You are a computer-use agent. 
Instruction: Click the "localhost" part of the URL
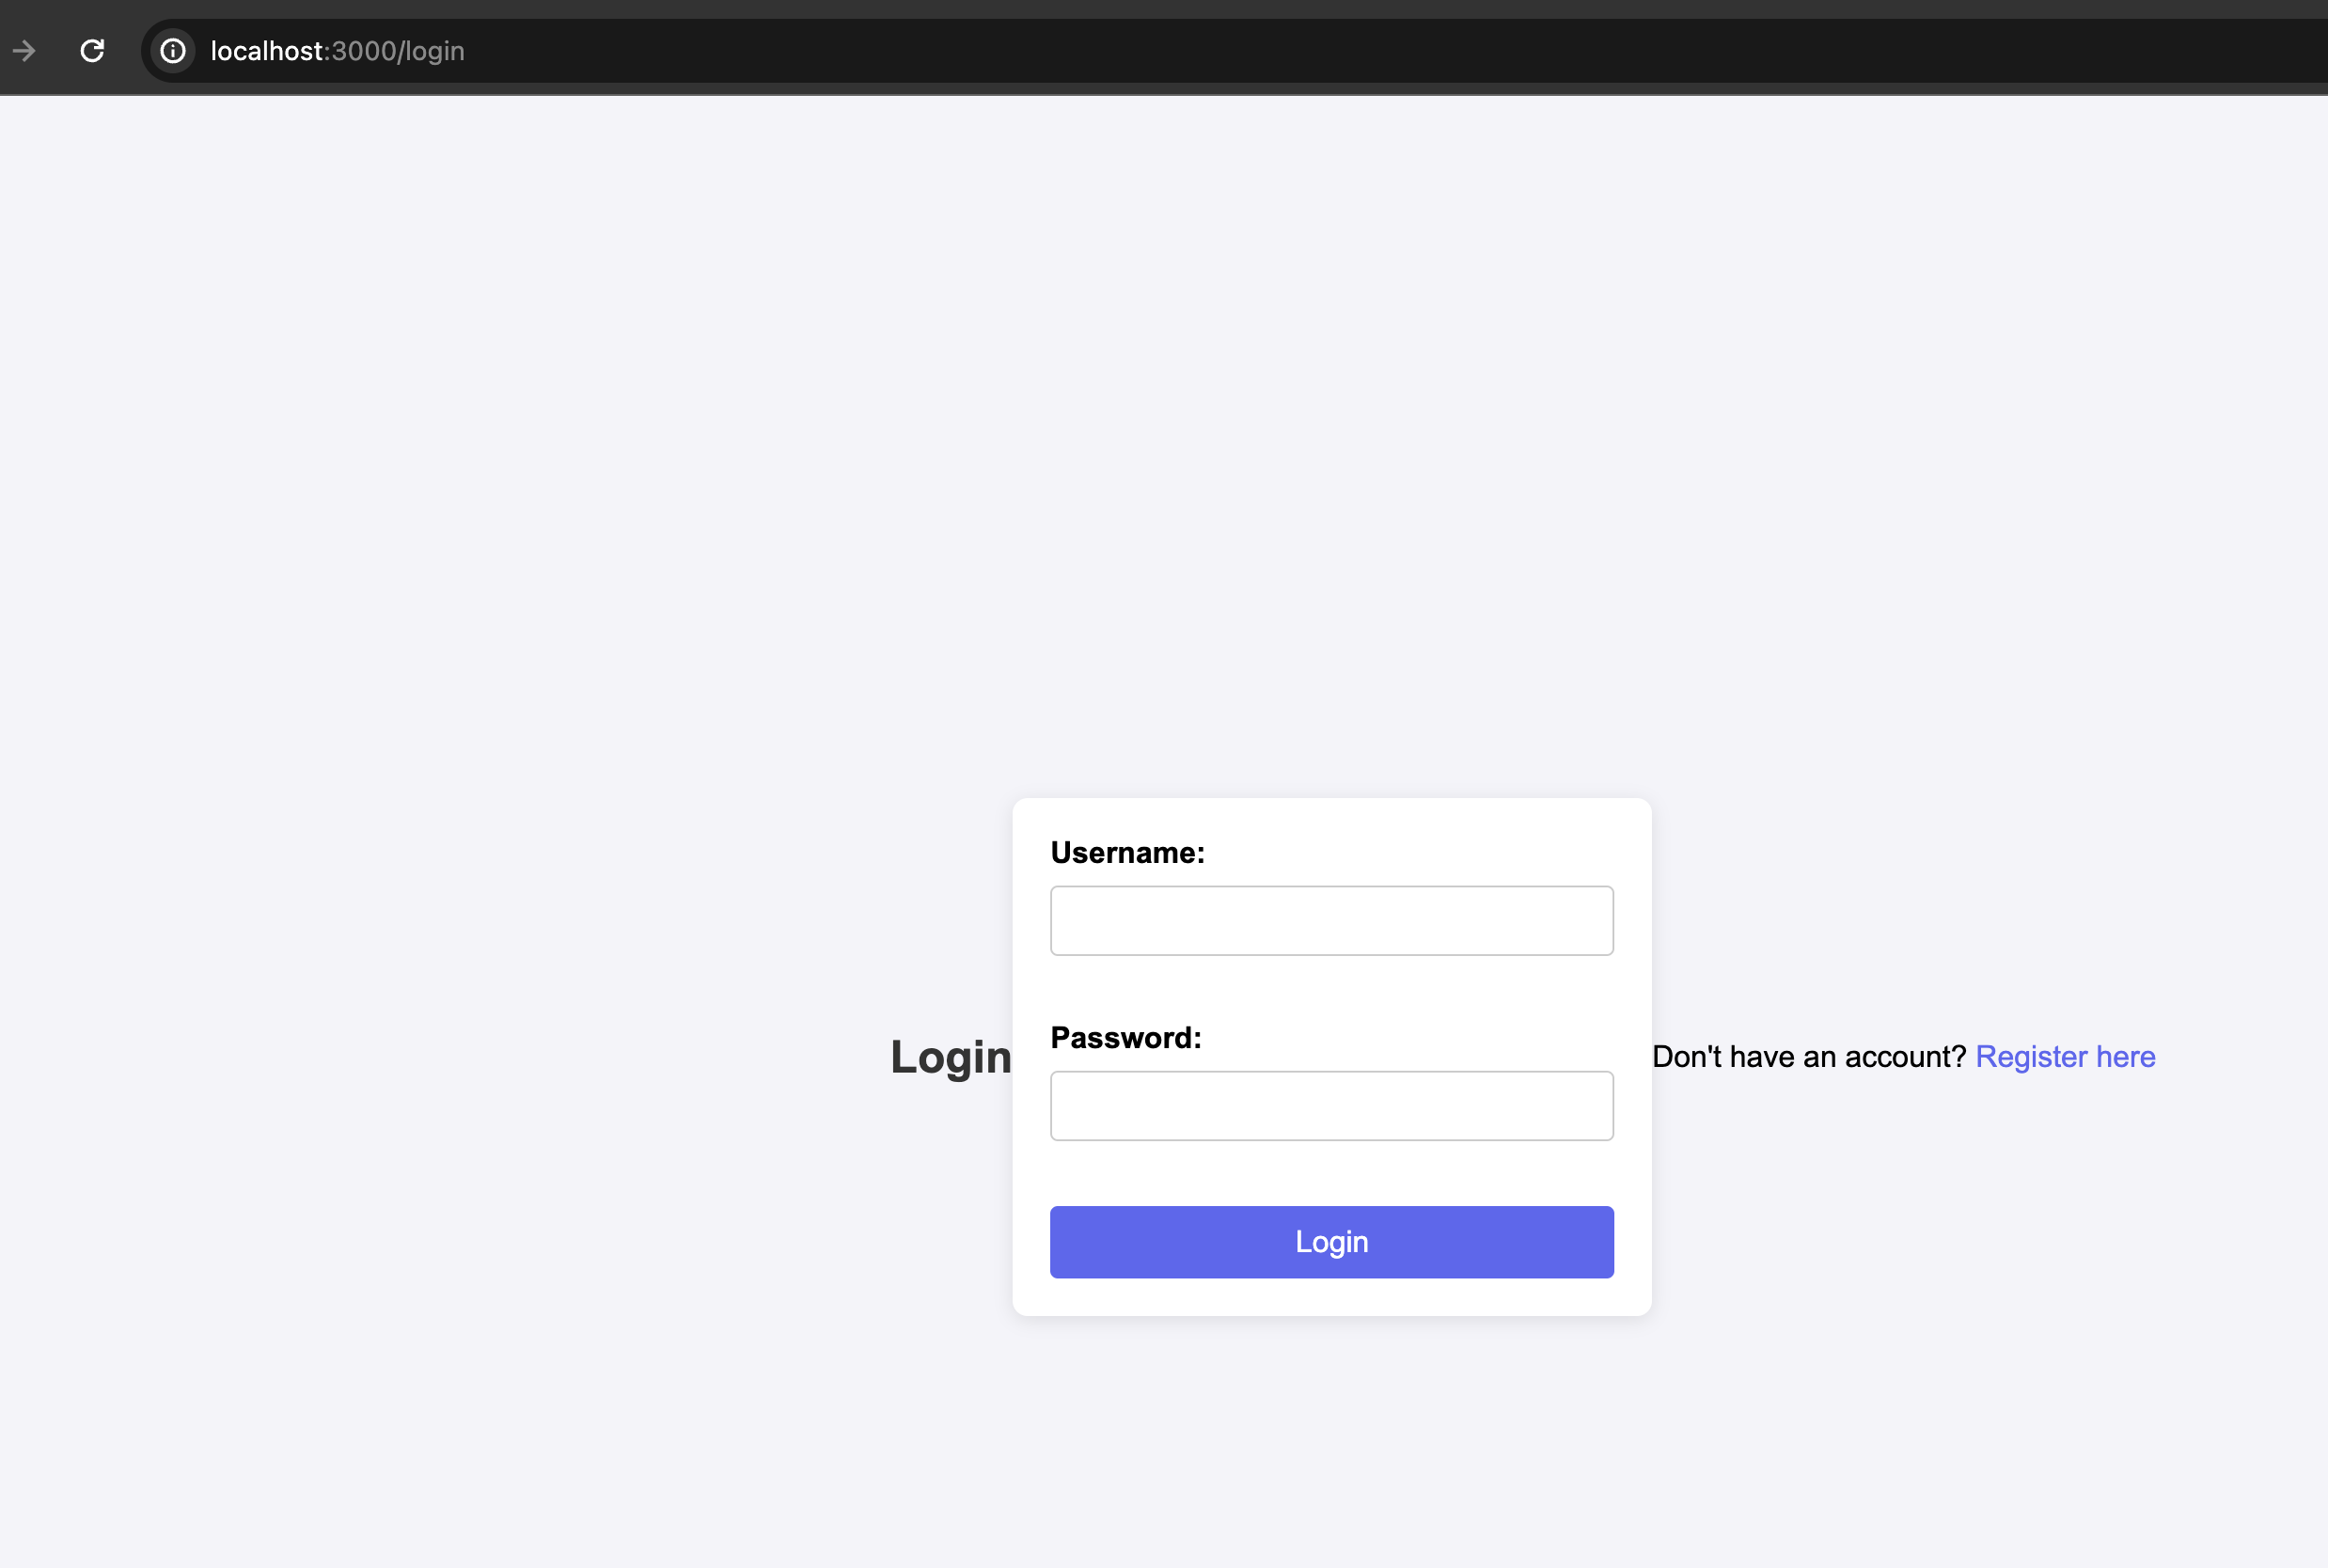[266, 50]
